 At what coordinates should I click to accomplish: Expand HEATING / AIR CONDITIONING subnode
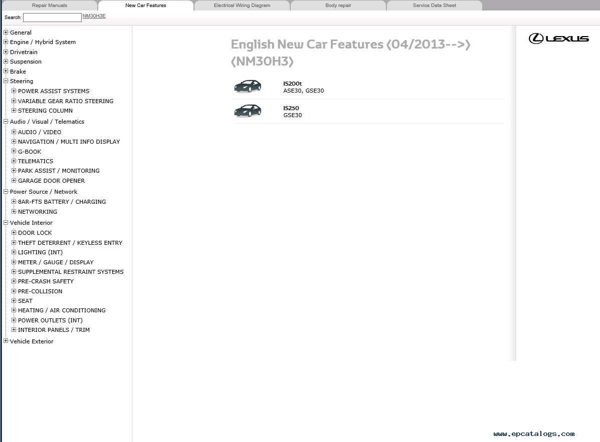coord(14,310)
